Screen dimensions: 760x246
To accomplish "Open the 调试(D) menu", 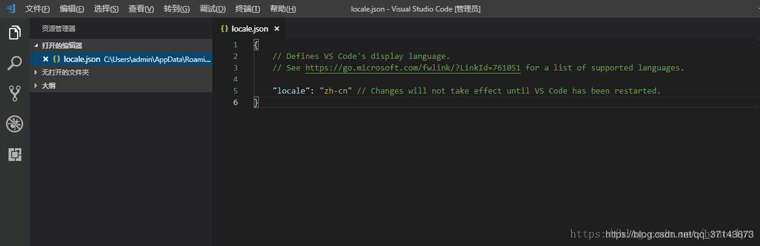I will click(212, 9).
